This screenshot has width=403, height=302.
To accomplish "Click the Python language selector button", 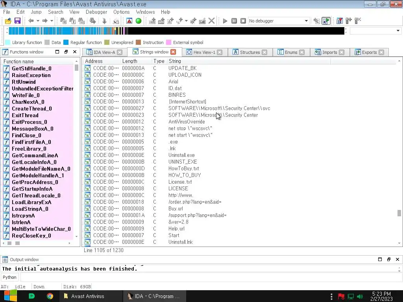I will pyautogui.click(x=9, y=277).
